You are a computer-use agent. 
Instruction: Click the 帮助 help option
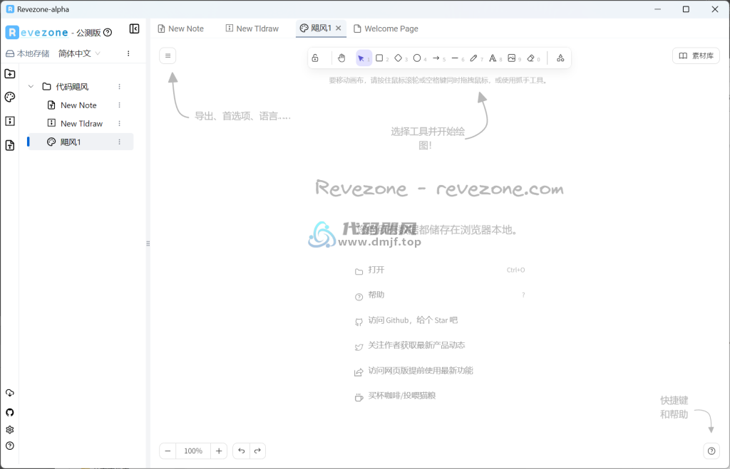440,295
